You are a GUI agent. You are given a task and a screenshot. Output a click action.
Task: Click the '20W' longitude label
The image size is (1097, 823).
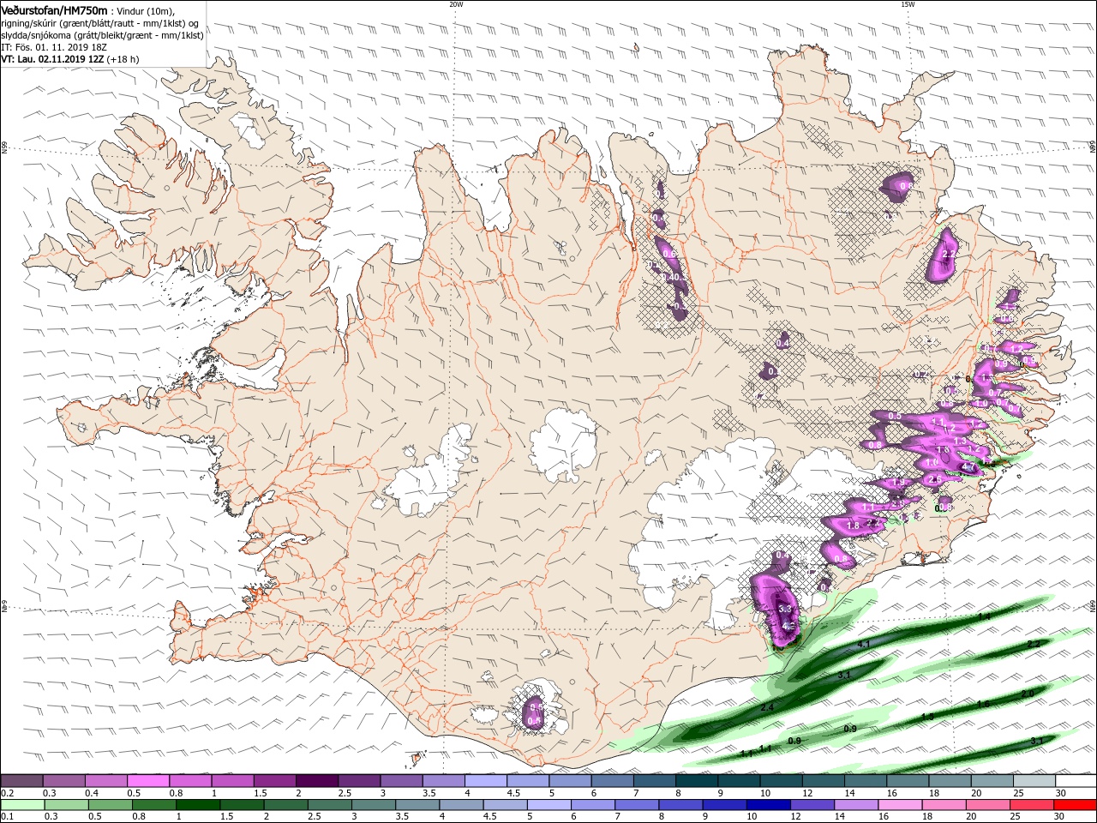tap(456, 4)
